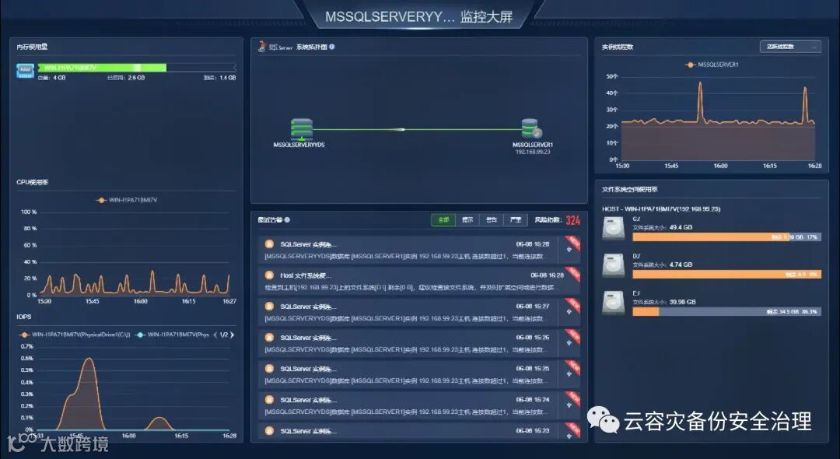840x459 pixels.
Task: Open the SQLServer alert from 06-08 16:26
Action: click(x=418, y=343)
